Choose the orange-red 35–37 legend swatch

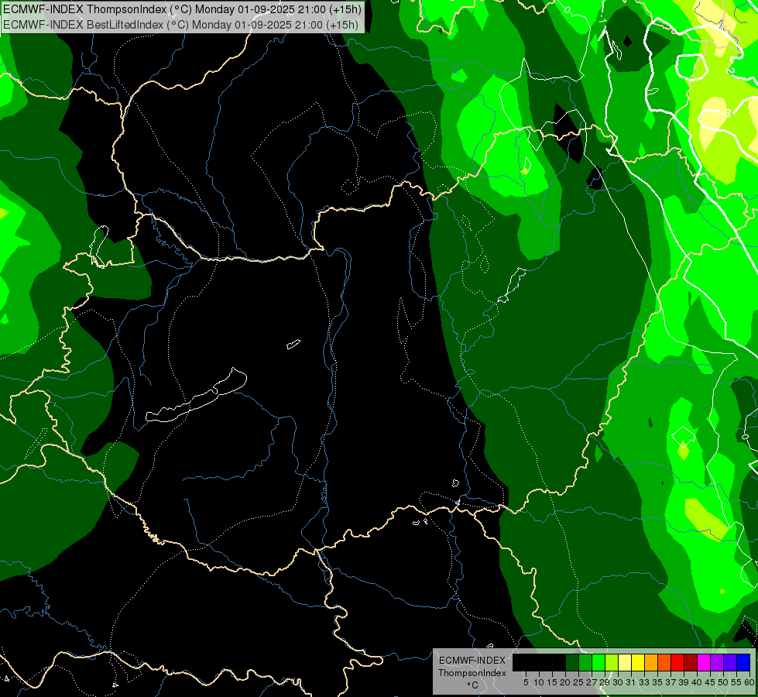coord(664,662)
